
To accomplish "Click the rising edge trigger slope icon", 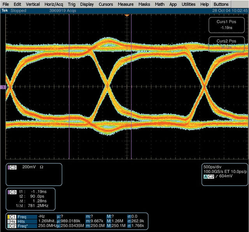I will (217, 176).
